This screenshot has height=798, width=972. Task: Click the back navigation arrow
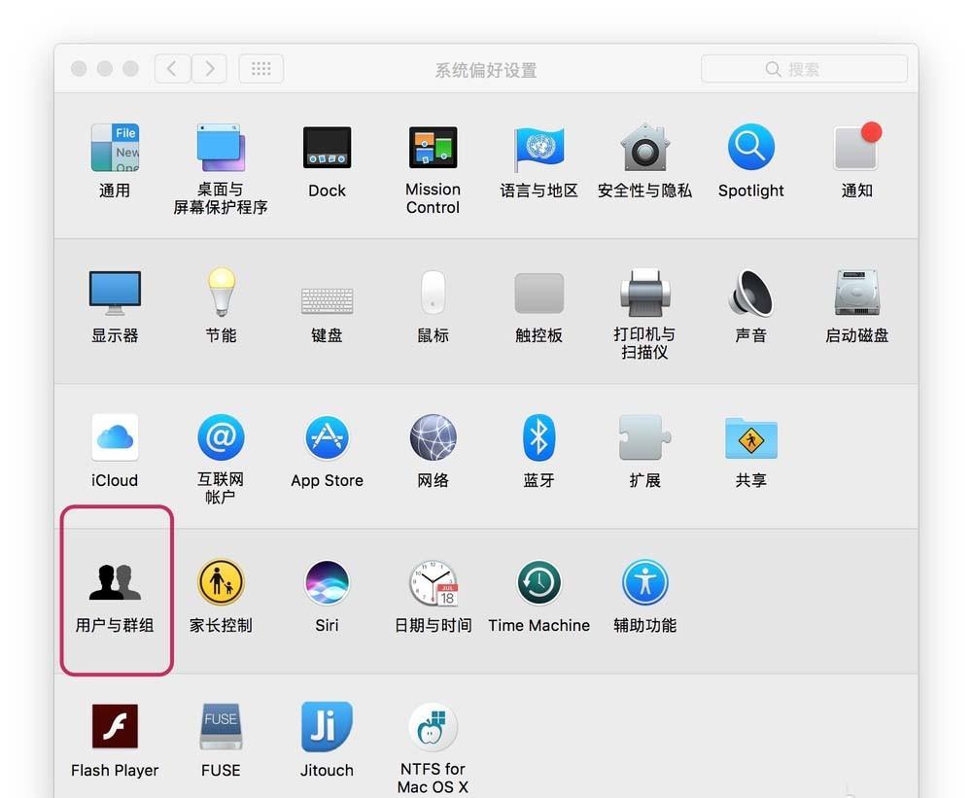(172, 68)
